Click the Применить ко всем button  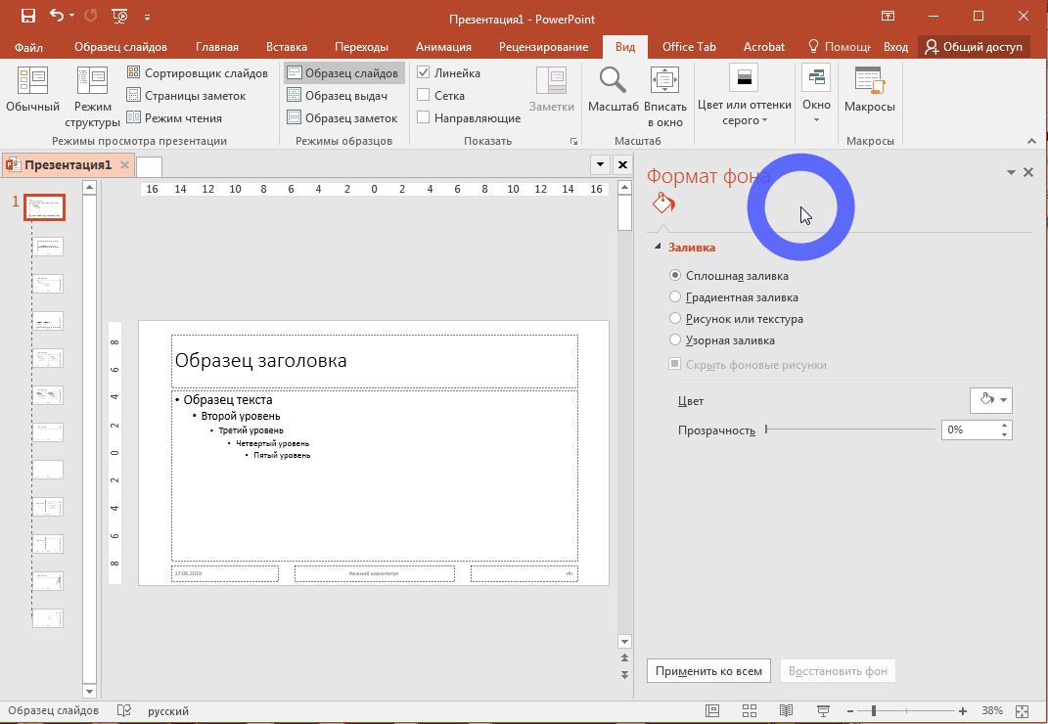tap(708, 671)
